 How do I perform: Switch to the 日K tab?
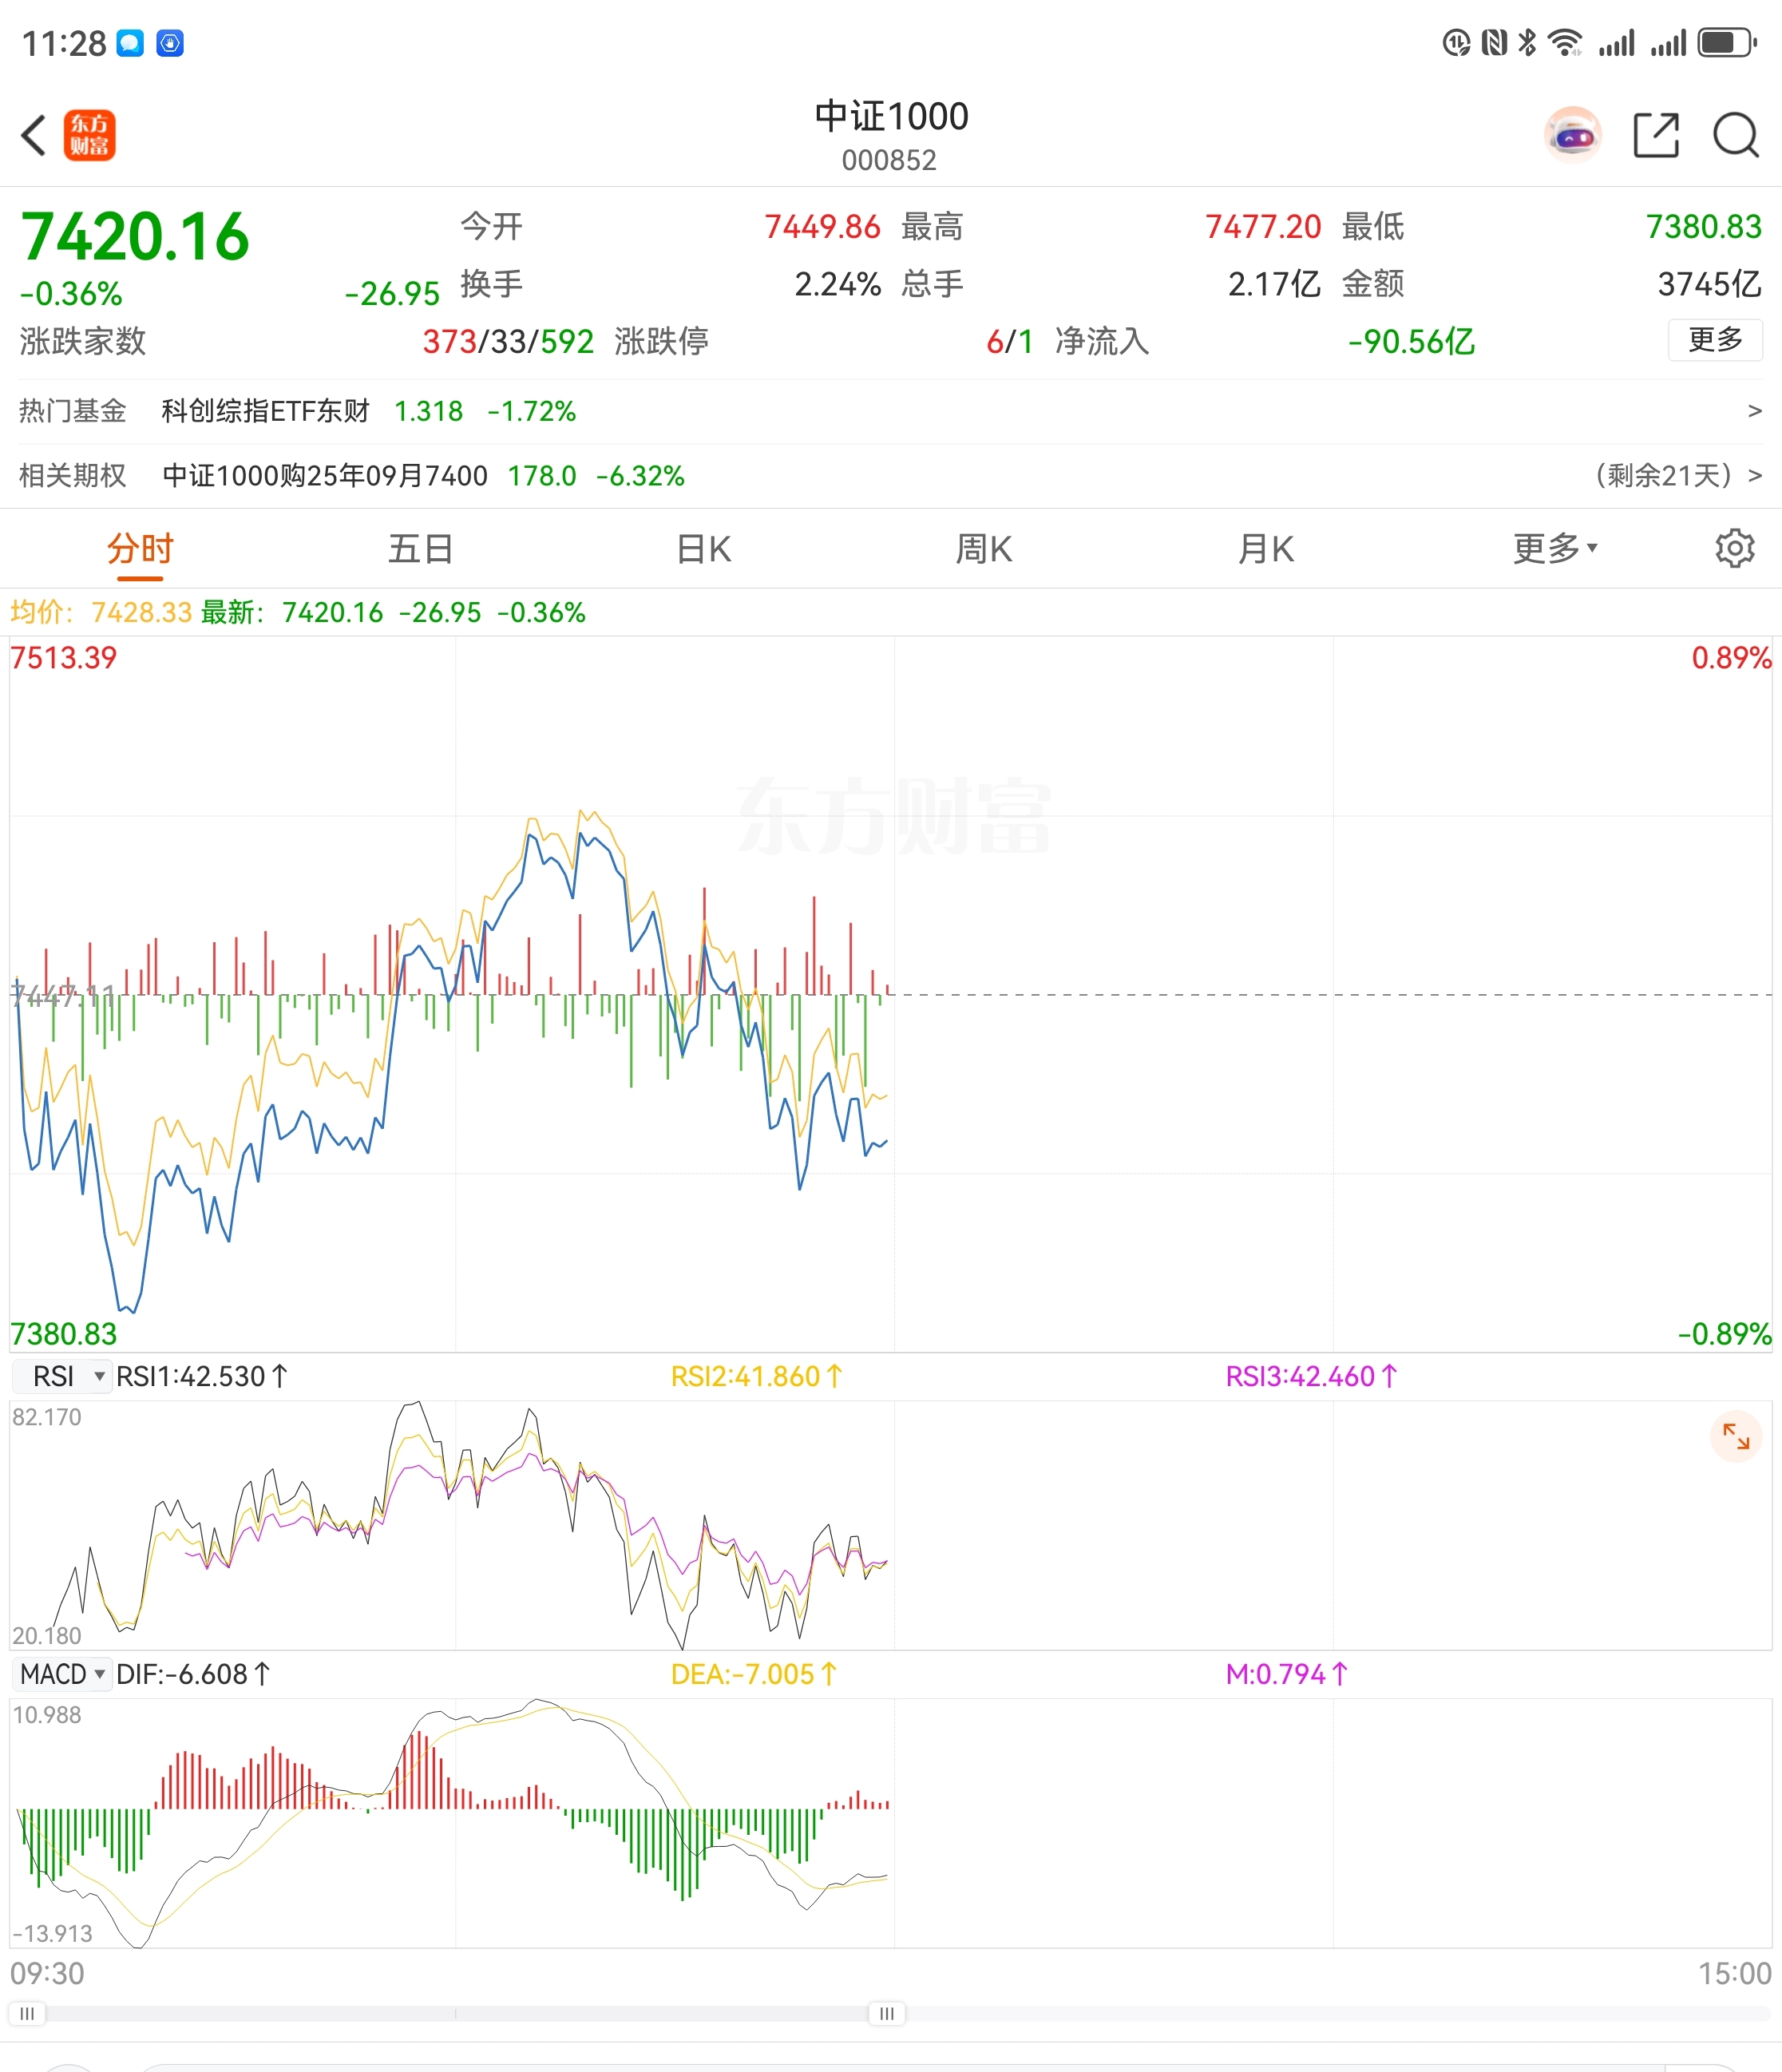(703, 548)
